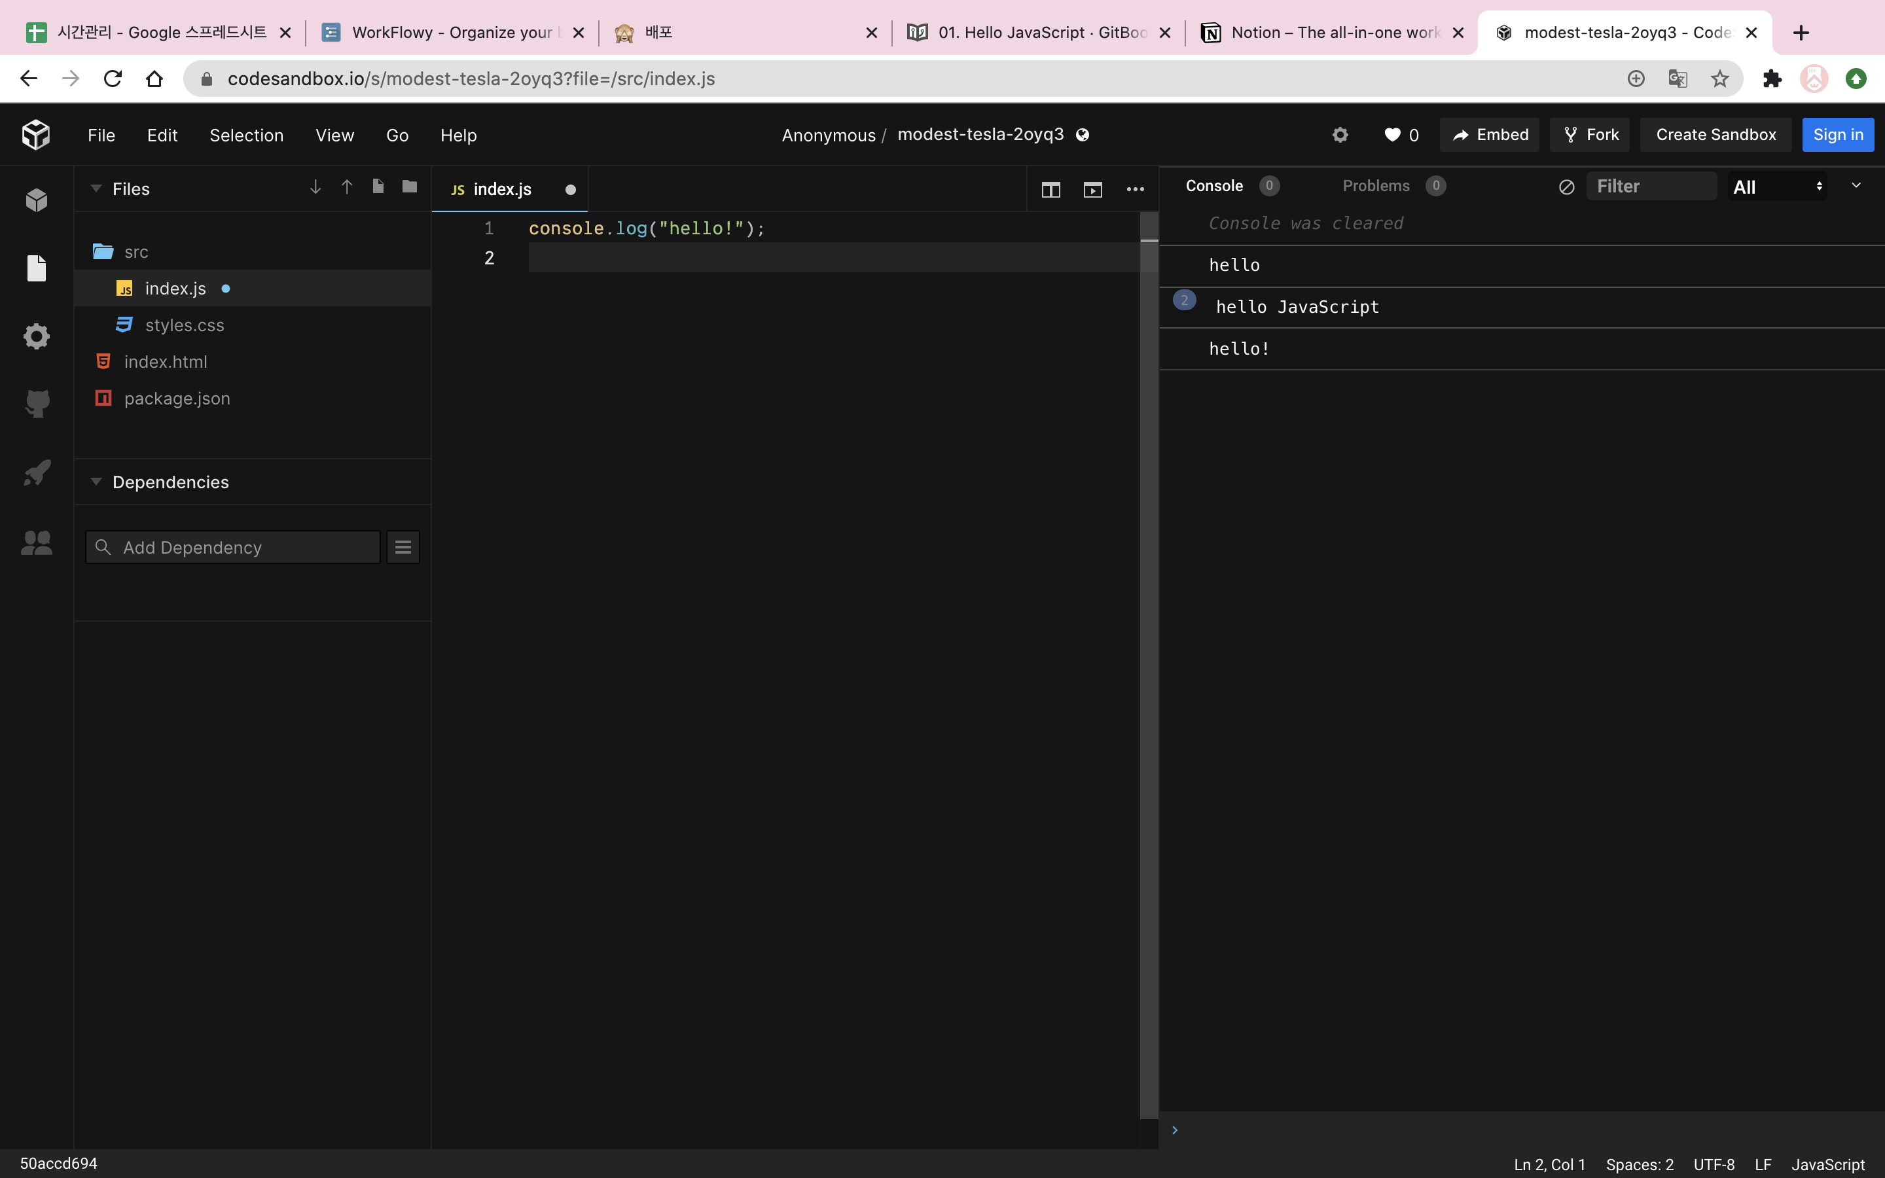Collapse console panel with chevron

click(1856, 185)
